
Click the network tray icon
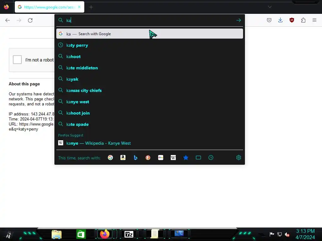coord(280,234)
